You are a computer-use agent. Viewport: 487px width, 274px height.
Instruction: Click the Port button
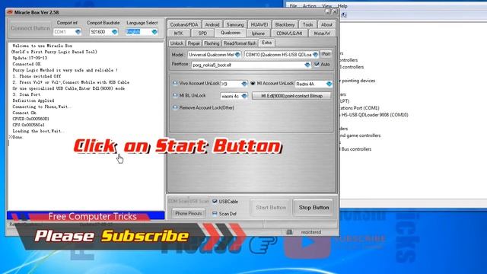click(x=326, y=54)
